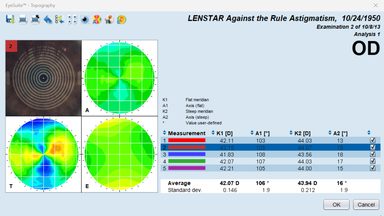Click the OK button
Screen dimensions: 384x216
point(336,205)
